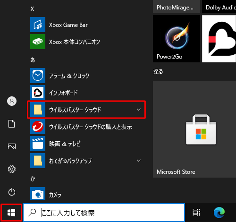Select アラーム & クロック text entry
Viewport: 236px width, 222px height.
(x=69, y=76)
